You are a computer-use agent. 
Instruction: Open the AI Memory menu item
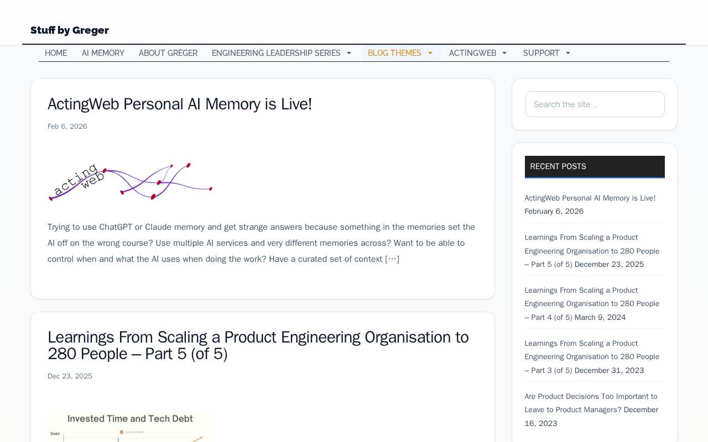click(x=103, y=53)
